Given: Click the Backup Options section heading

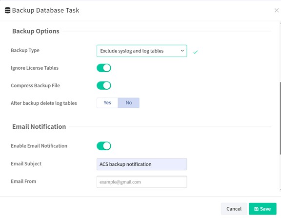Looking at the screenshot, I should coord(36,31).
